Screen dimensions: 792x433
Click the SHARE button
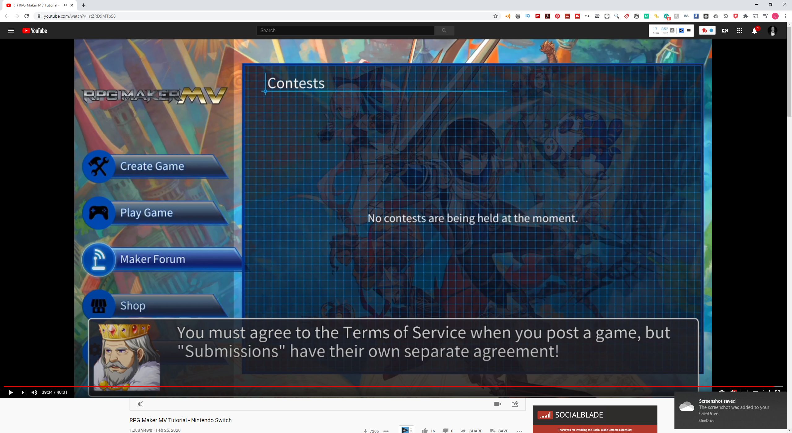(471, 431)
